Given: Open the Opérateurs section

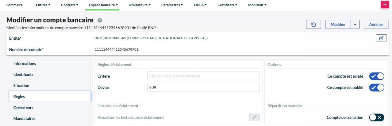Looking at the screenshot, I should point(23,108).
